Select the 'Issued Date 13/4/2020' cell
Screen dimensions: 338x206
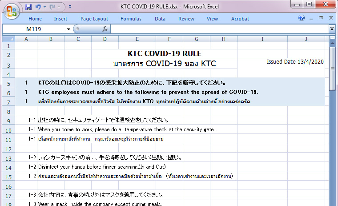pos(295,62)
